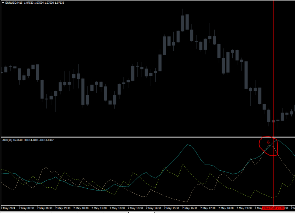
Task: Click the 7 May 16:30 time axis label
Action: [x=190, y=208]
